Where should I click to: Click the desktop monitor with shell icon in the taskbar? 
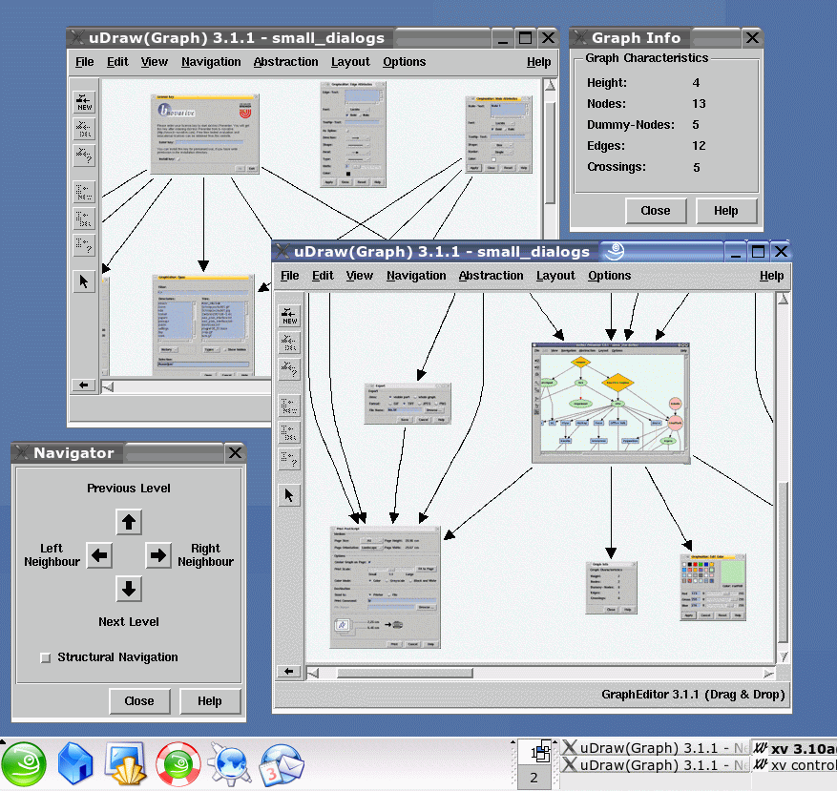126,764
